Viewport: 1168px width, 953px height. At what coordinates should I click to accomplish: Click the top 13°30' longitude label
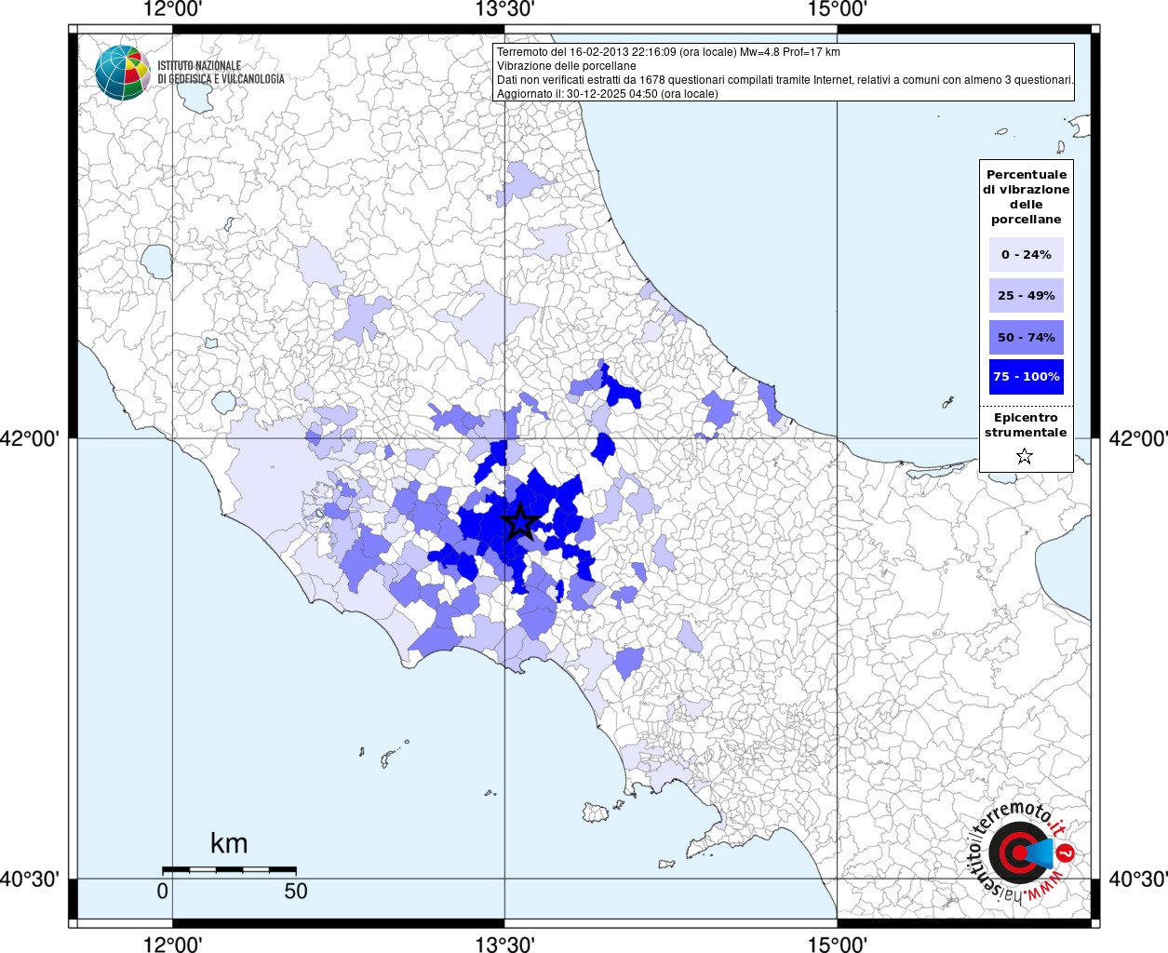pyautogui.click(x=504, y=9)
